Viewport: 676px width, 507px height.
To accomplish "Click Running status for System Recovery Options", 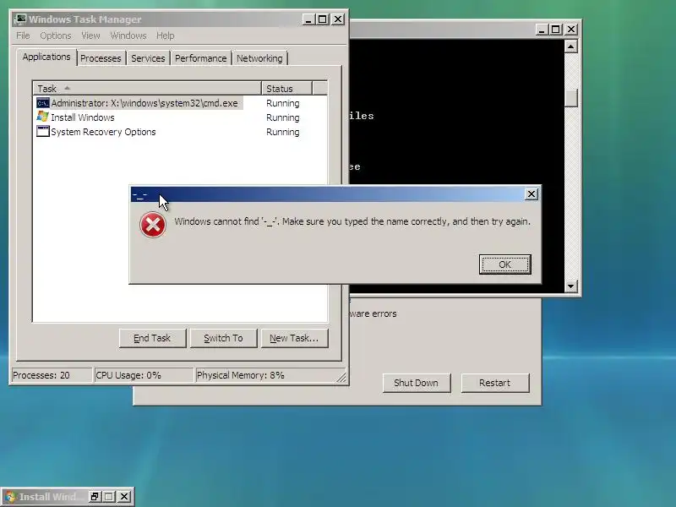I will [283, 132].
